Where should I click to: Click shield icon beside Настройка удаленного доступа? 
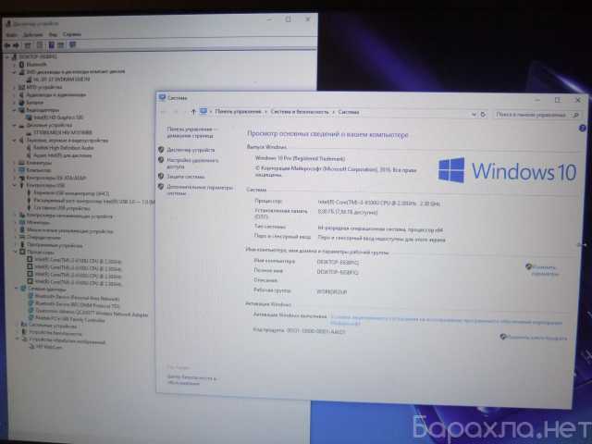[161, 160]
